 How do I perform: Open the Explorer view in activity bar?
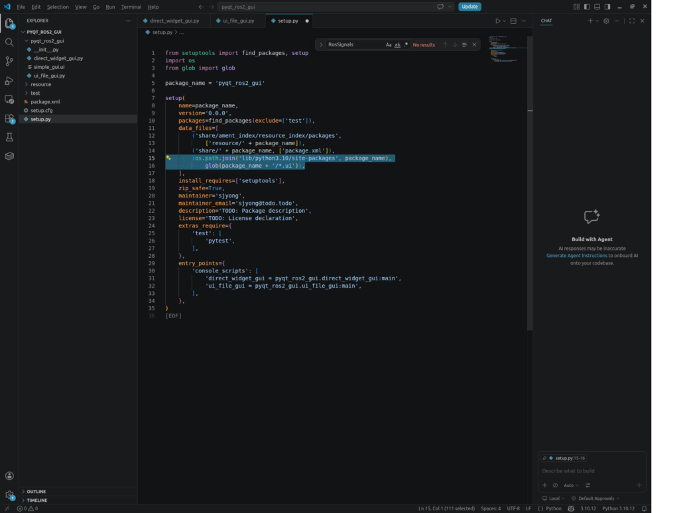tap(9, 23)
